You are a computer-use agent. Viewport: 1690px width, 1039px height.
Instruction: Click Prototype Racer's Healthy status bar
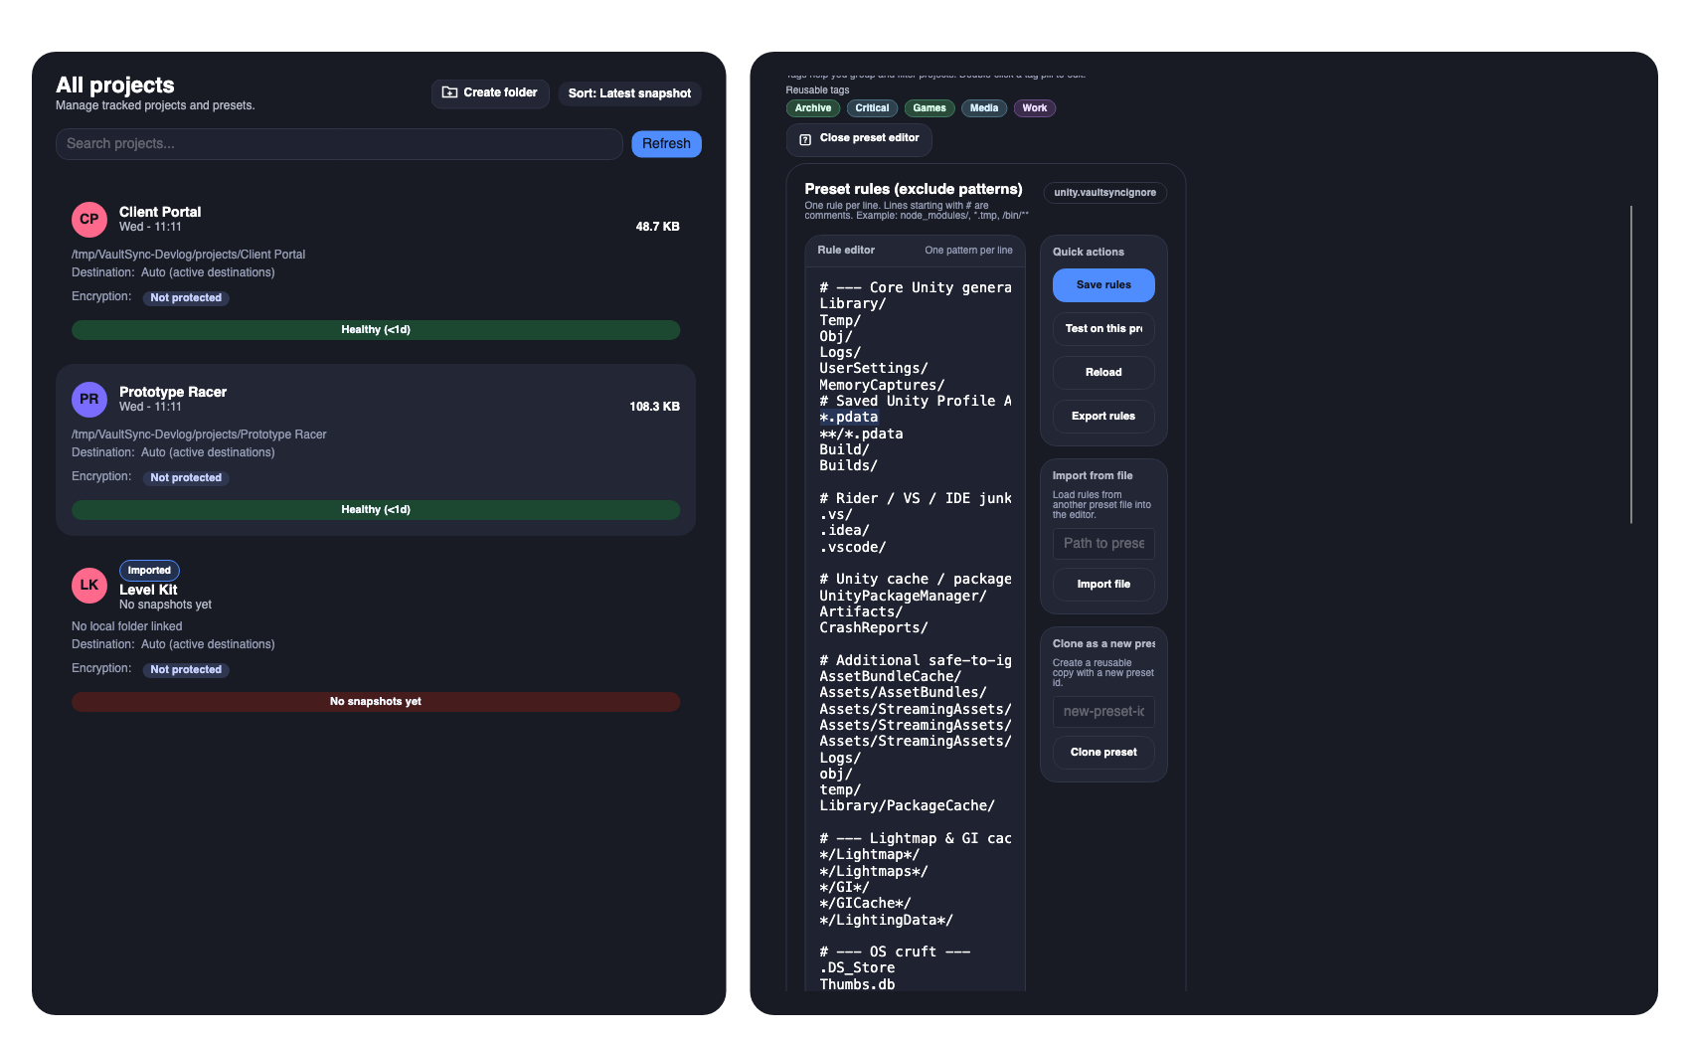(x=376, y=510)
